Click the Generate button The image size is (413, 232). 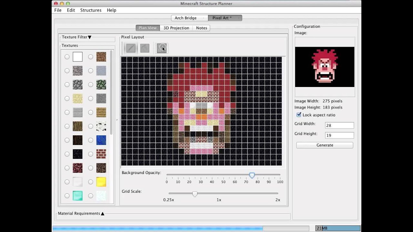pyautogui.click(x=325, y=145)
